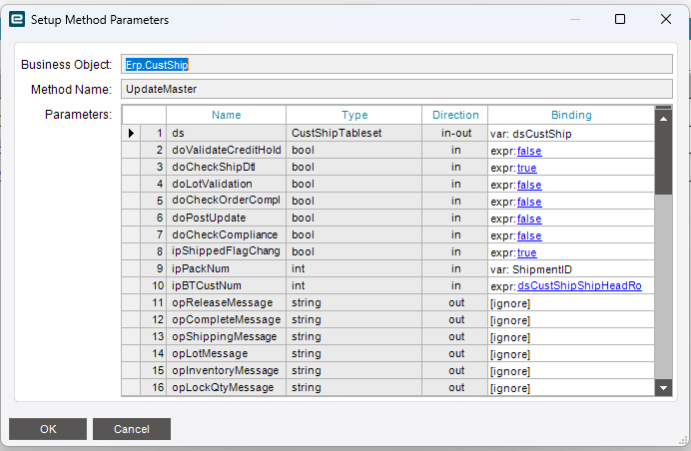Click the Method Name field UpdateMaster
Screen dimensions: 691x451
[x=396, y=89]
